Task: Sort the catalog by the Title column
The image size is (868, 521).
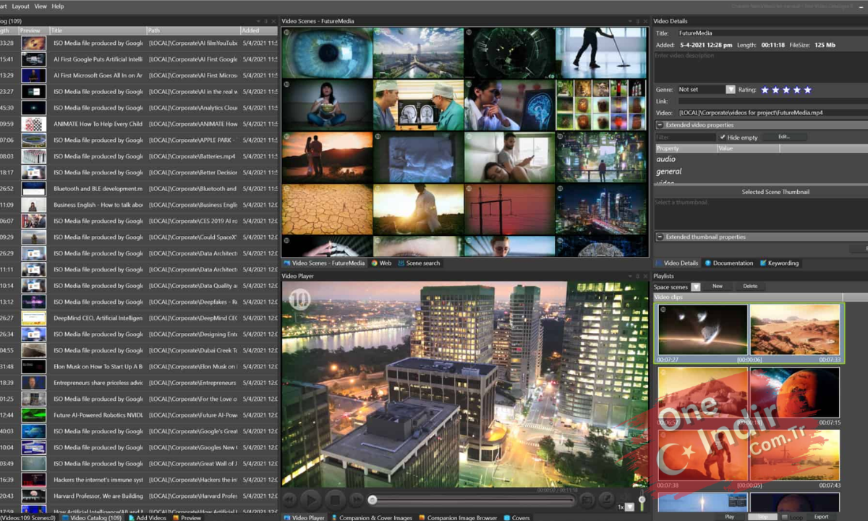Action: pyautogui.click(x=98, y=30)
